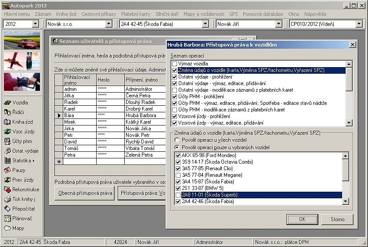Click the OK button in the dialog
Screen dimensions: 368x247
click(302, 219)
